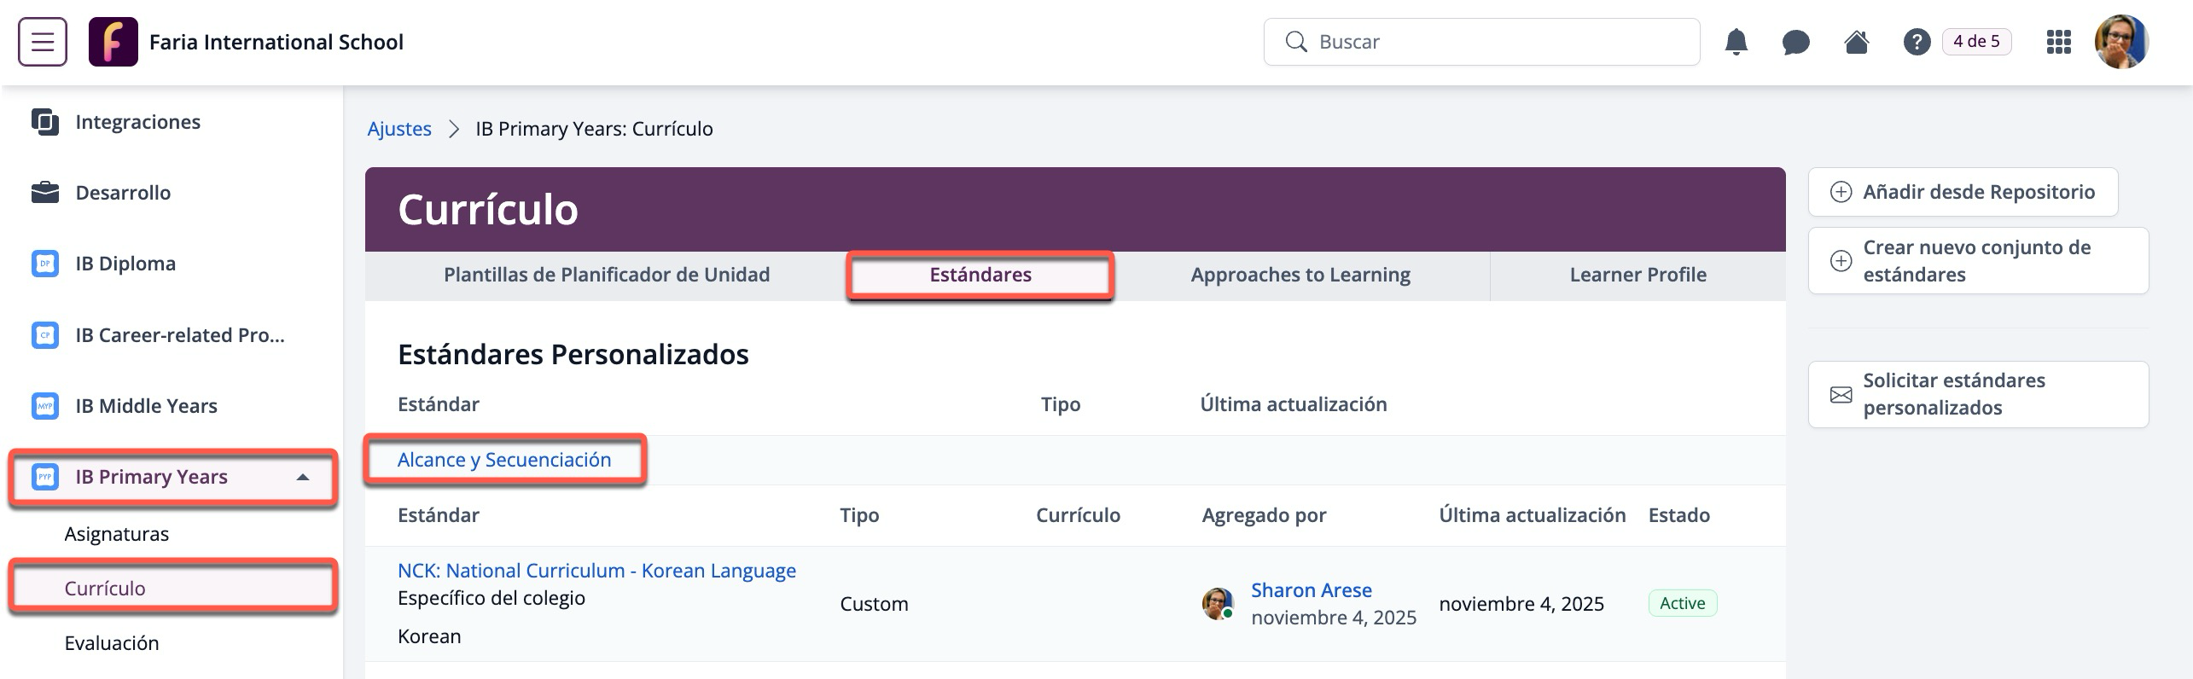Viewport: 2193px width, 679px height.
Task: Click Sharon Arese's small avatar
Action: pos(1218,603)
